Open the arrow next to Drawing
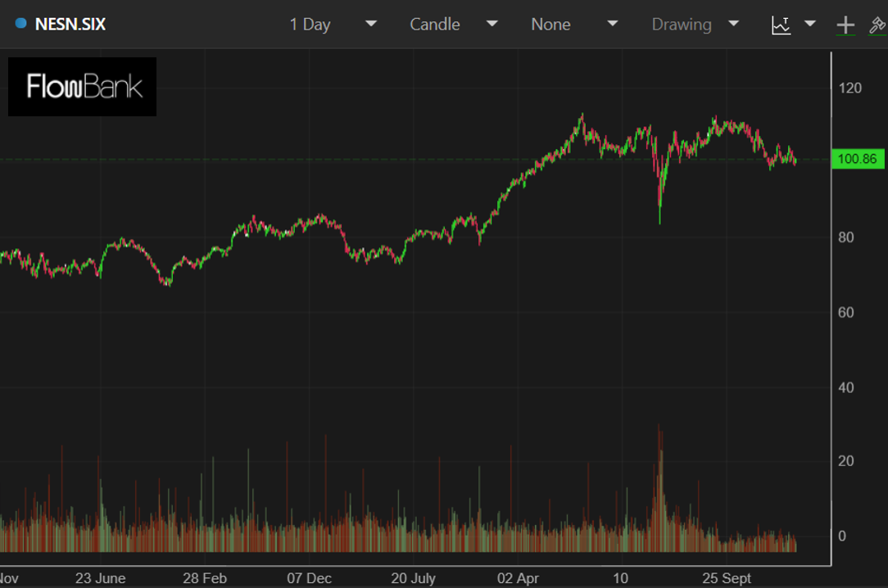This screenshot has height=588, width=888. pyautogui.click(x=733, y=24)
